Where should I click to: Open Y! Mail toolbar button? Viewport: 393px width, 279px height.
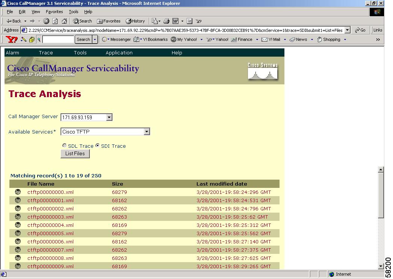(271, 39)
